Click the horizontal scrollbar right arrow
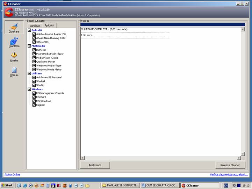 point(239,158)
